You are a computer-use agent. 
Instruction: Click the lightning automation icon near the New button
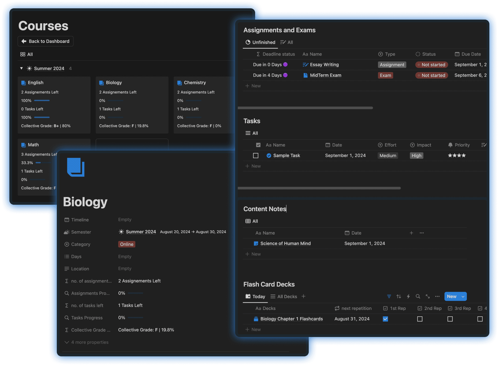click(x=408, y=297)
